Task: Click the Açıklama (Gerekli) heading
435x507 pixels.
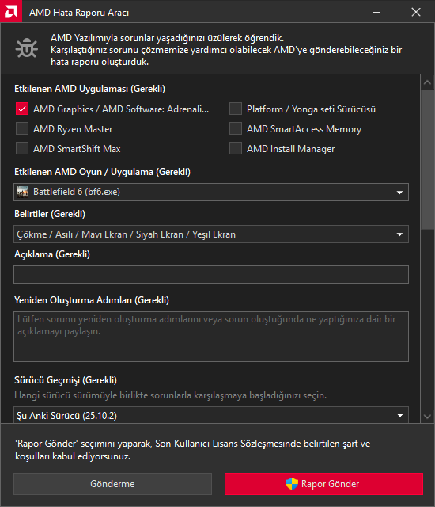Action: click(52, 254)
